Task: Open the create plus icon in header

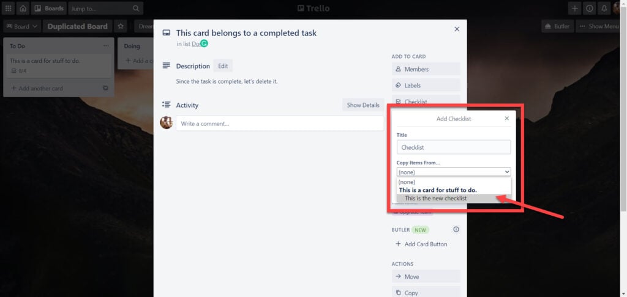Action: (574, 9)
